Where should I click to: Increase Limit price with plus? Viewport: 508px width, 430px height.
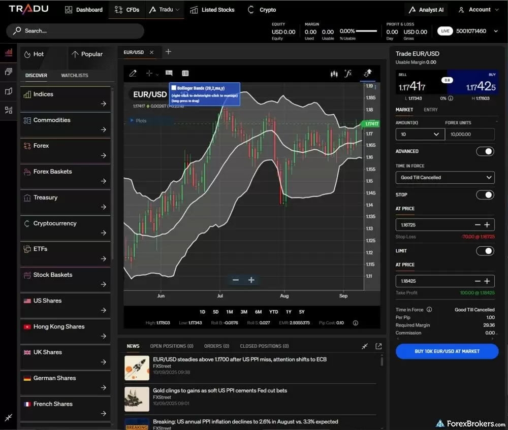[x=487, y=281]
